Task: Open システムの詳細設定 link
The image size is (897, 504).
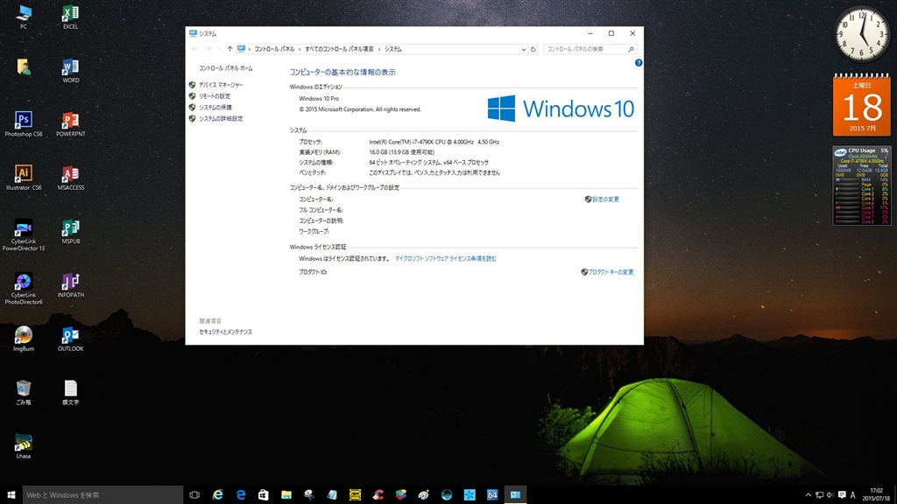Action: click(221, 119)
